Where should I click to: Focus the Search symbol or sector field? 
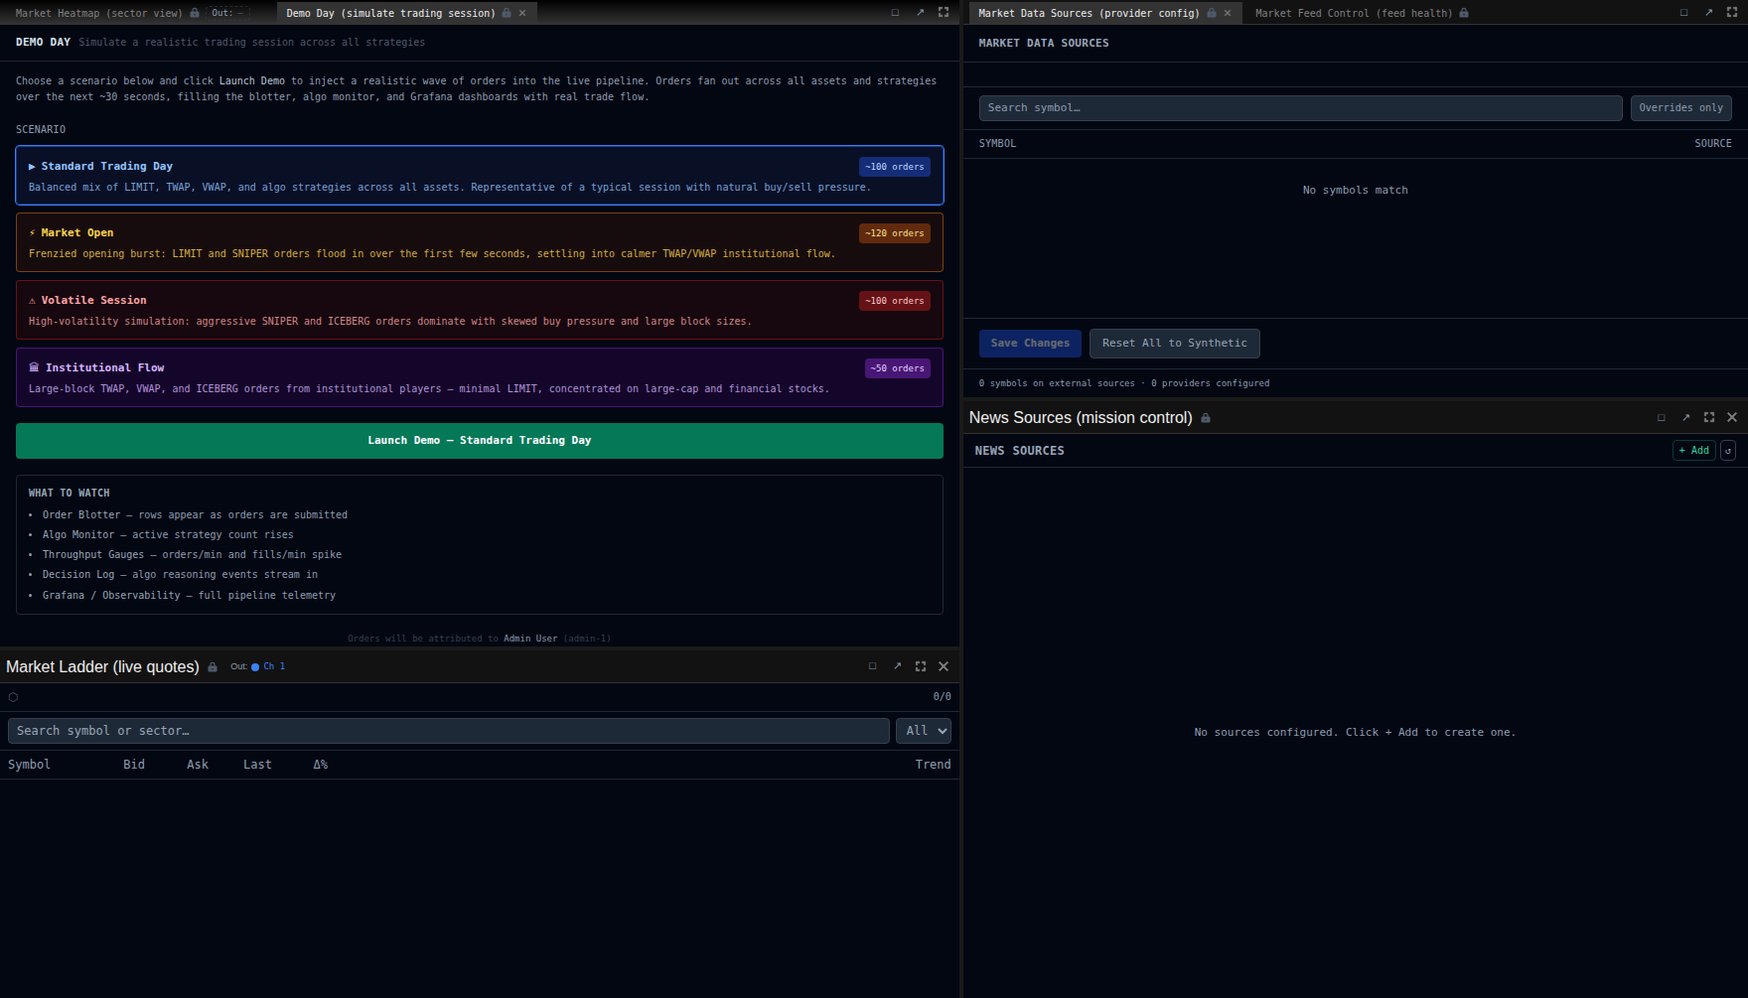[x=449, y=731]
